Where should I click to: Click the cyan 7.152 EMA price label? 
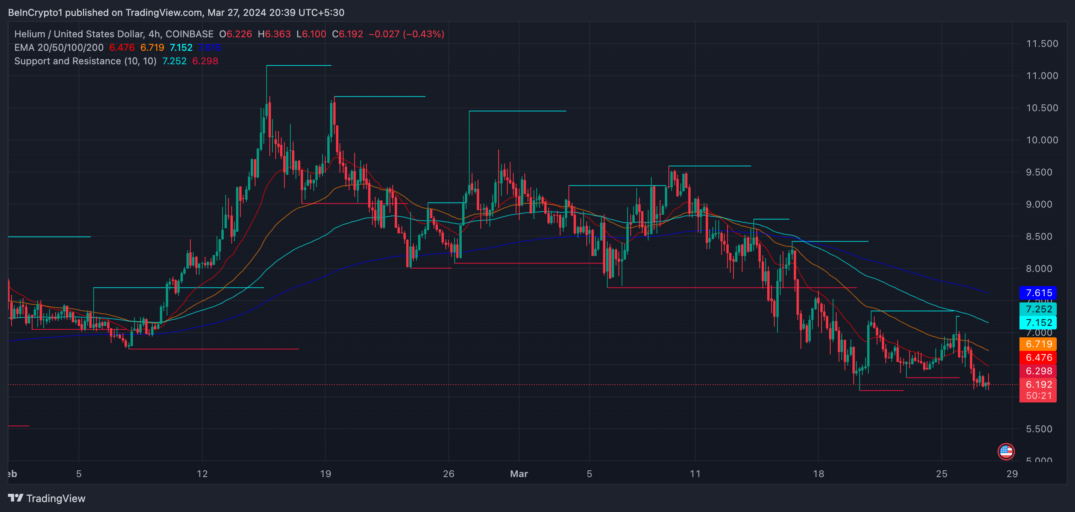click(1038, 322)
